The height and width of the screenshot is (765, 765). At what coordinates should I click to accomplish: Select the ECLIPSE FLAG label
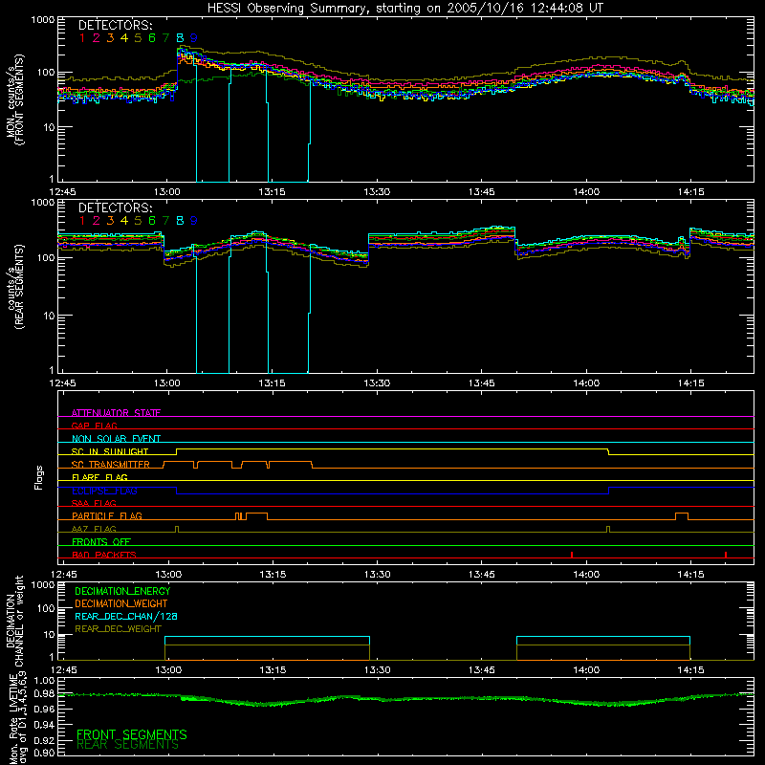(104, 491)
